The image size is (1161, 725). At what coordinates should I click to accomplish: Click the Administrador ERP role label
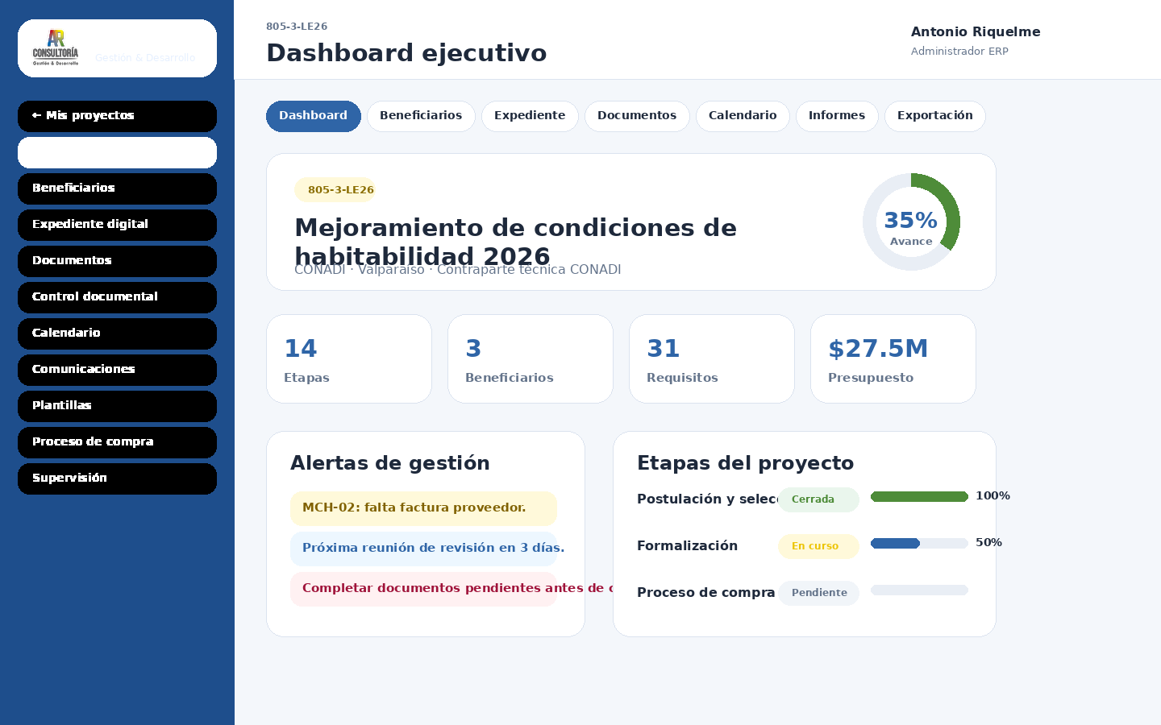click(x=959, y=52)
